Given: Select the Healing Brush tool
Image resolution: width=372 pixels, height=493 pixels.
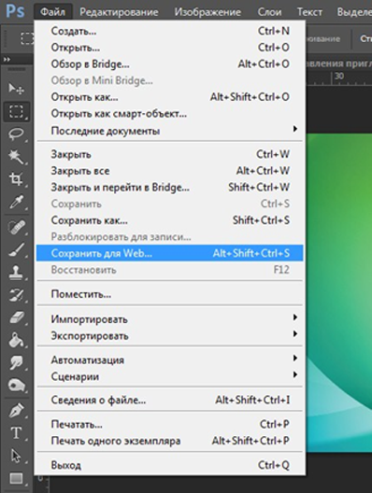Looking at the screenshot, I should point(16,227).
